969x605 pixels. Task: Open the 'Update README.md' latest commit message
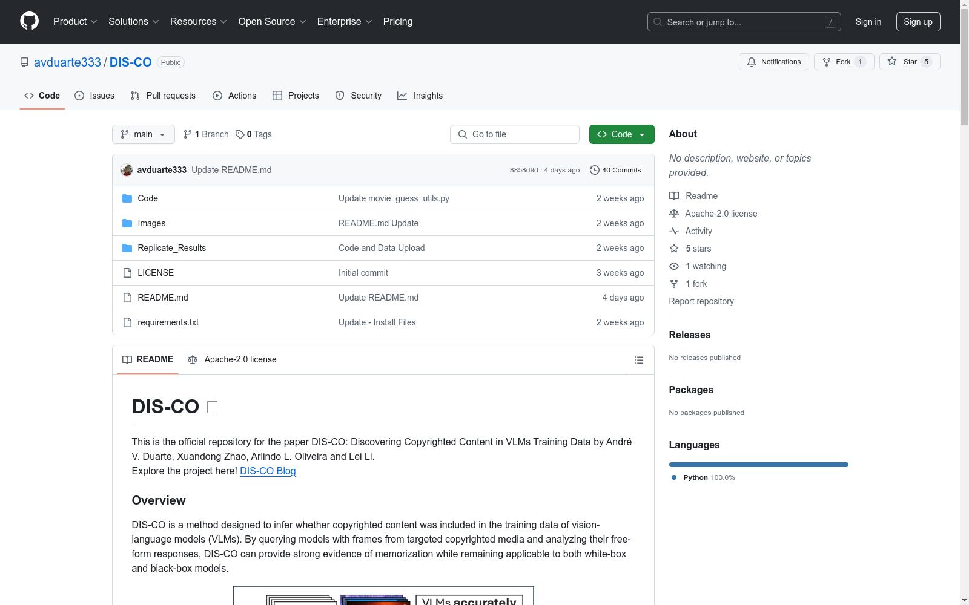[x=231, y=170]
